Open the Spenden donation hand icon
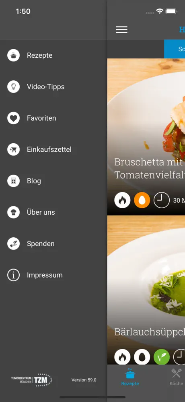185x402 pixels. click(13, 243)
